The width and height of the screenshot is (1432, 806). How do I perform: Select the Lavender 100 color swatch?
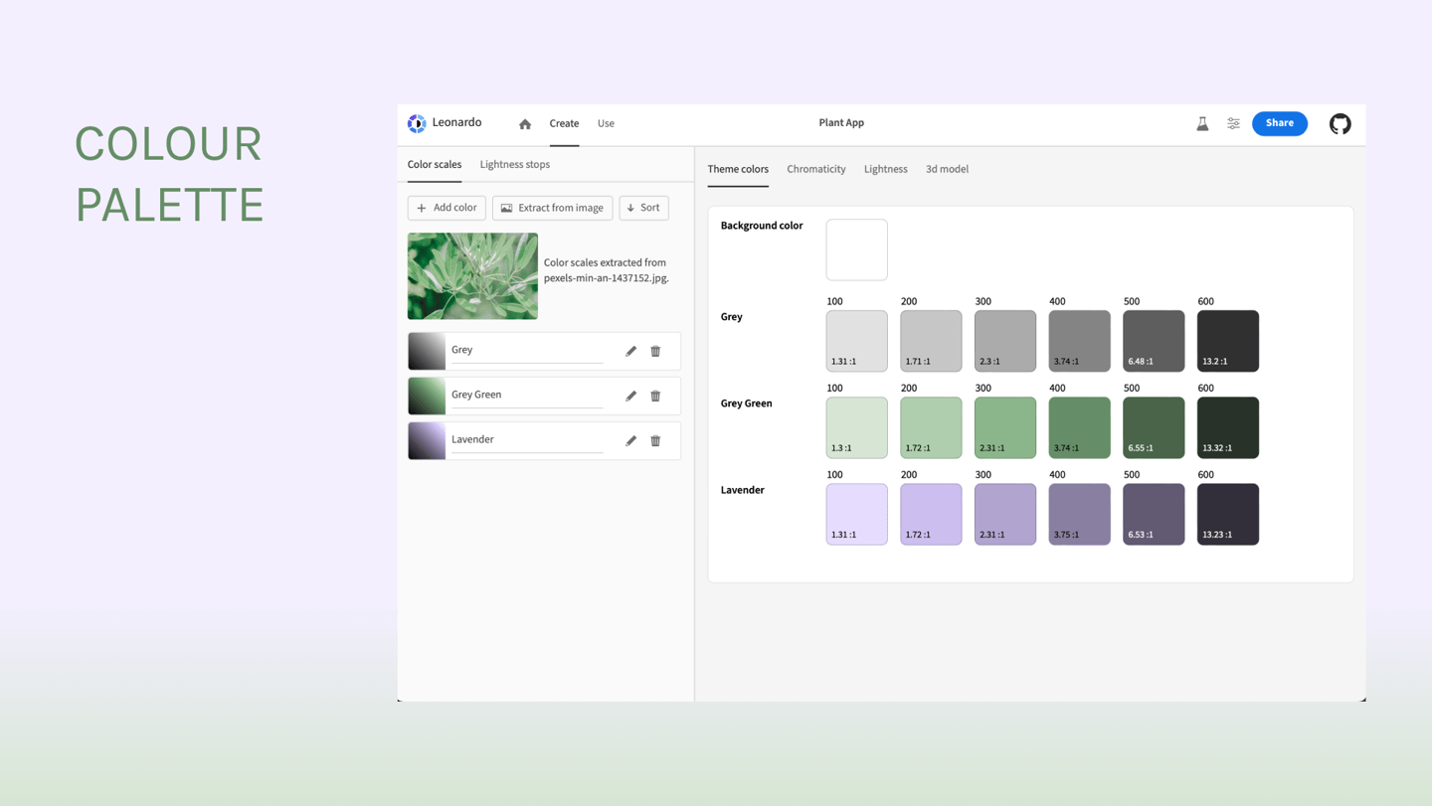point(856,514)
